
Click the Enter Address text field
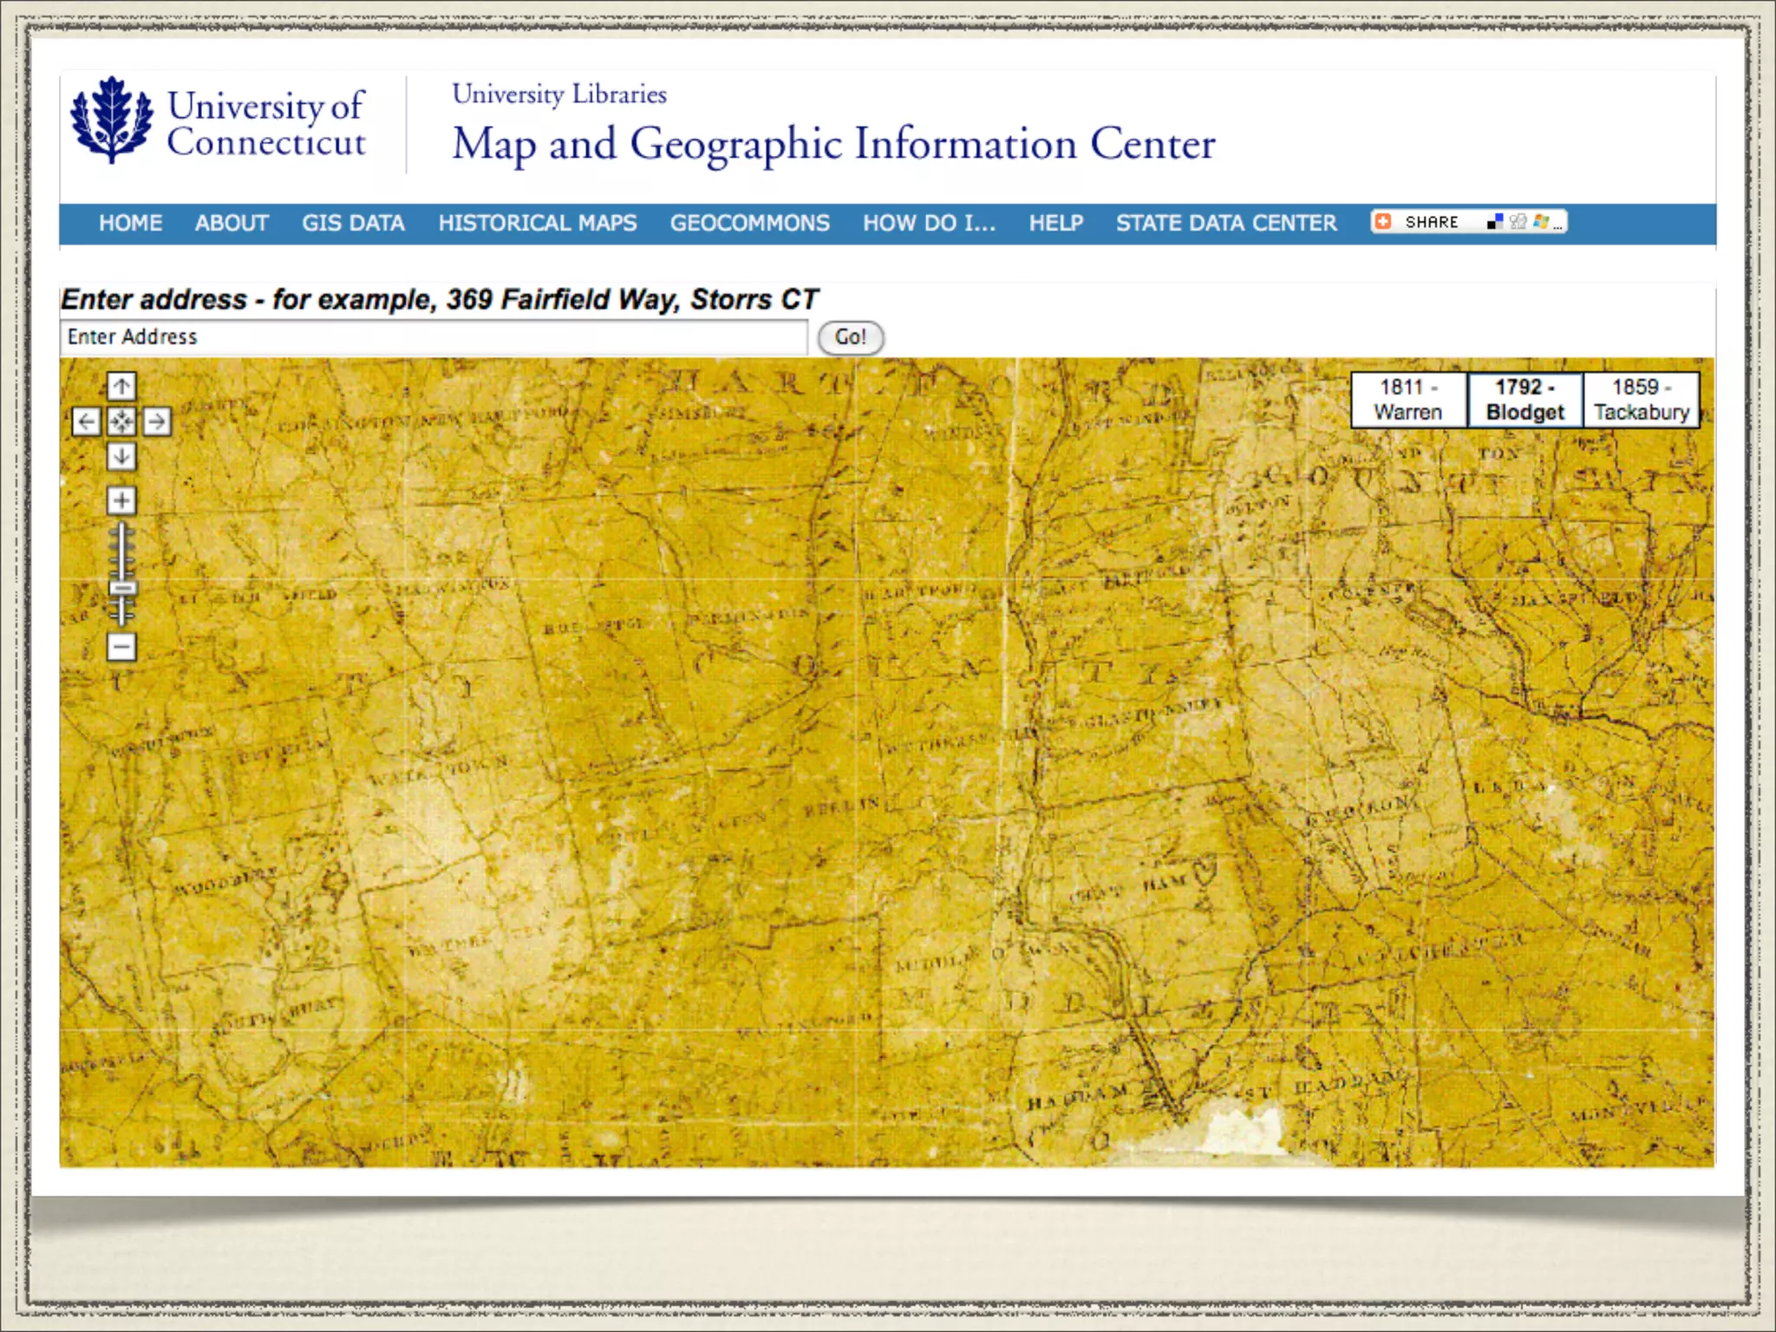pos(434,337)
